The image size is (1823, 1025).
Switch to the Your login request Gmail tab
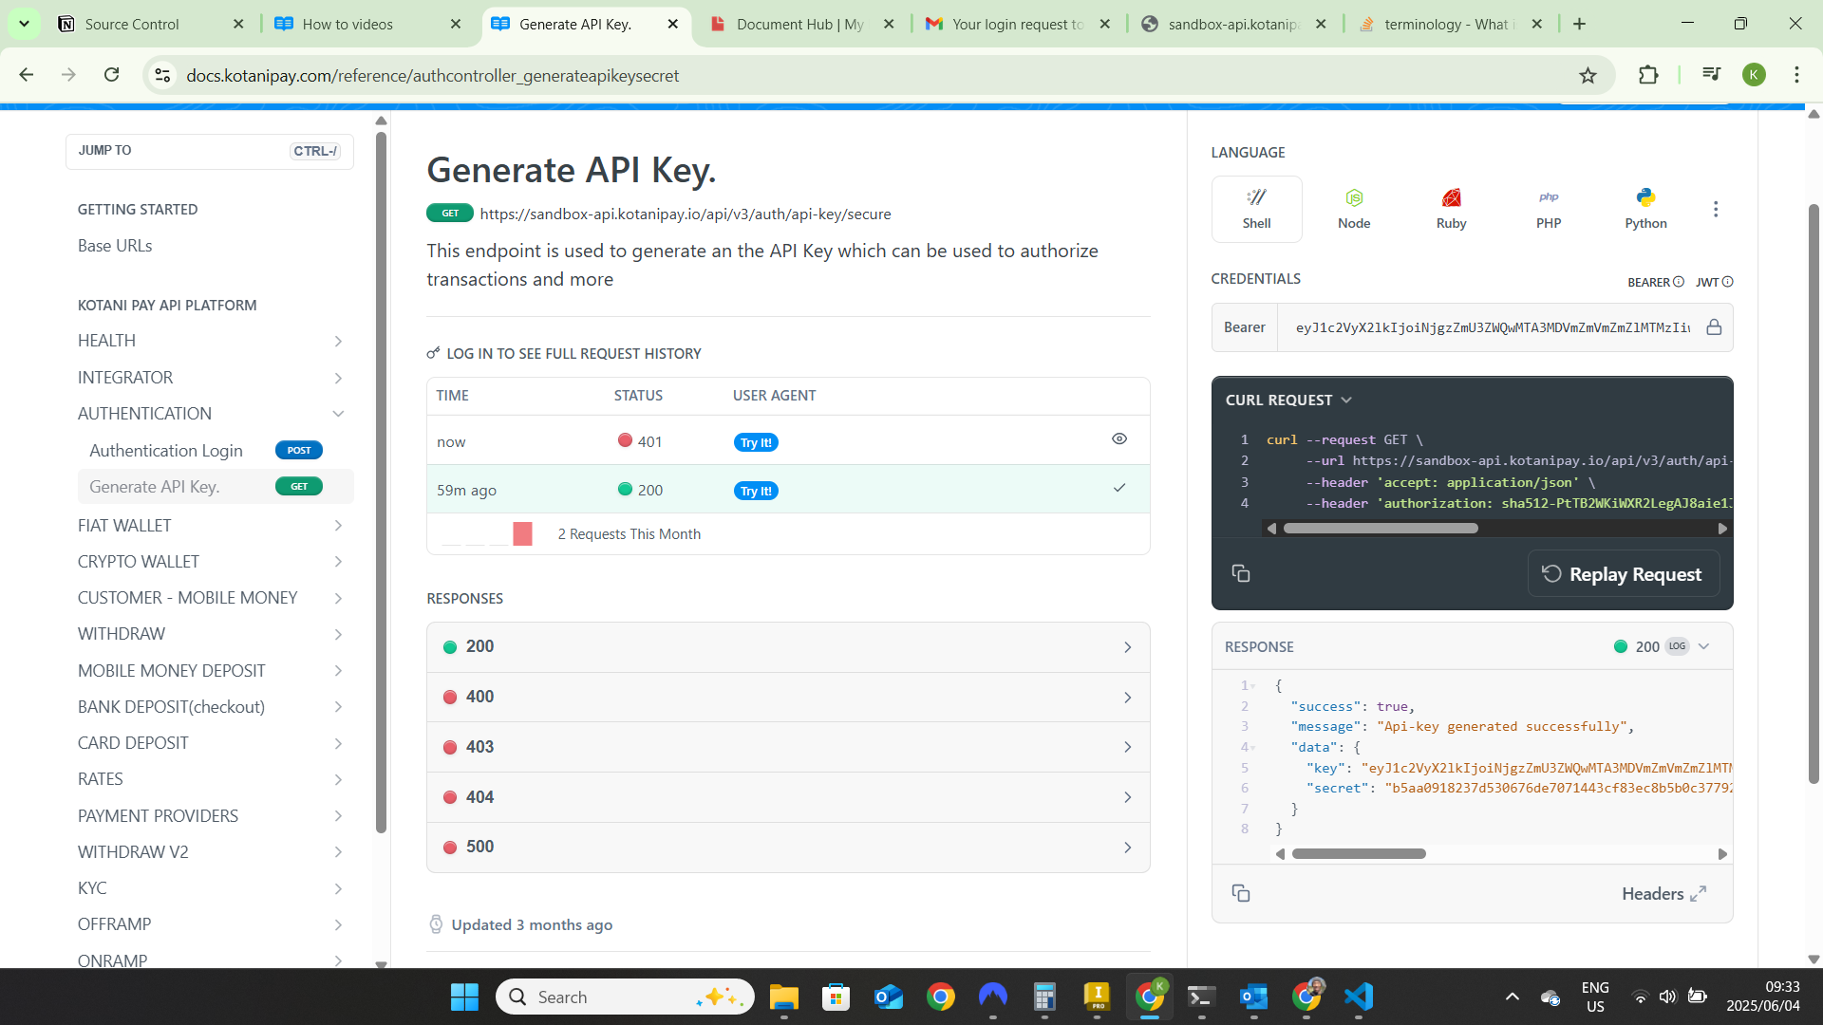click(x=1018, y=24)
